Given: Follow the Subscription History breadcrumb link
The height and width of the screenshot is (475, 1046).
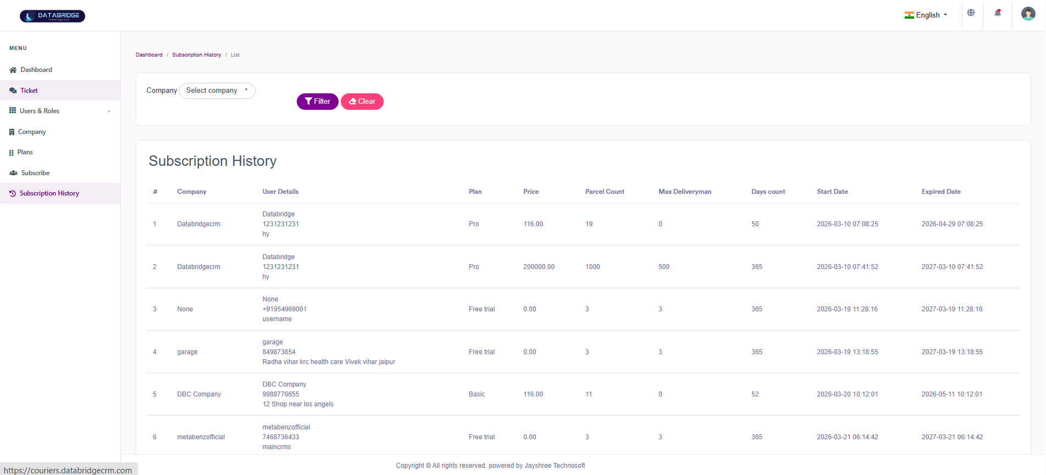Looking at the screenshot, I should [196, 55].
